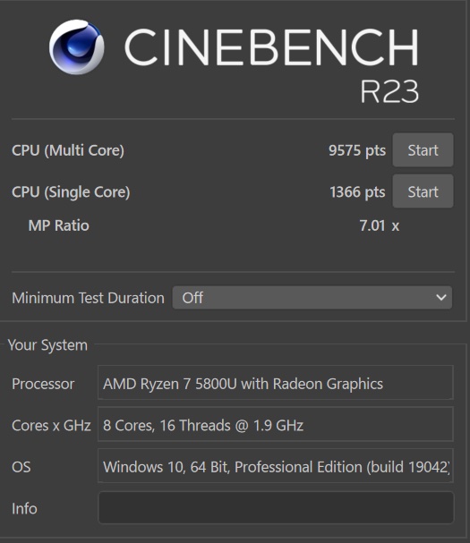Click the R23 version text
The height and width of the screenshot is (543, 470).
point(389,91)
